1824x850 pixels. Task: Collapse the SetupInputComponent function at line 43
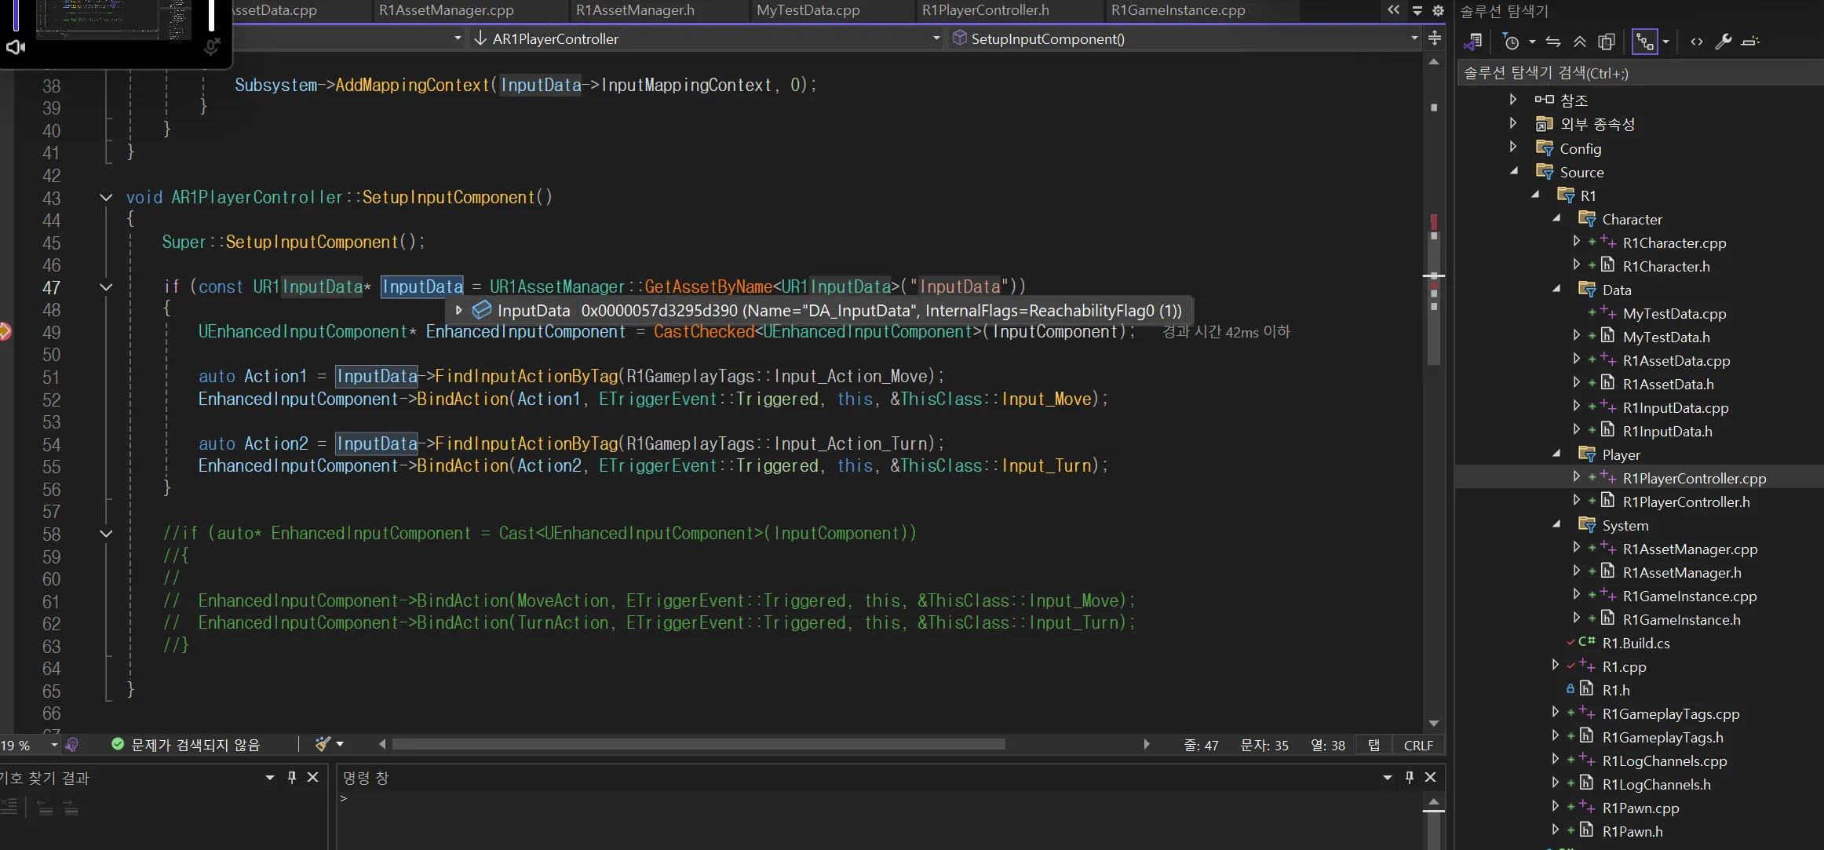(x=106, y=197)
